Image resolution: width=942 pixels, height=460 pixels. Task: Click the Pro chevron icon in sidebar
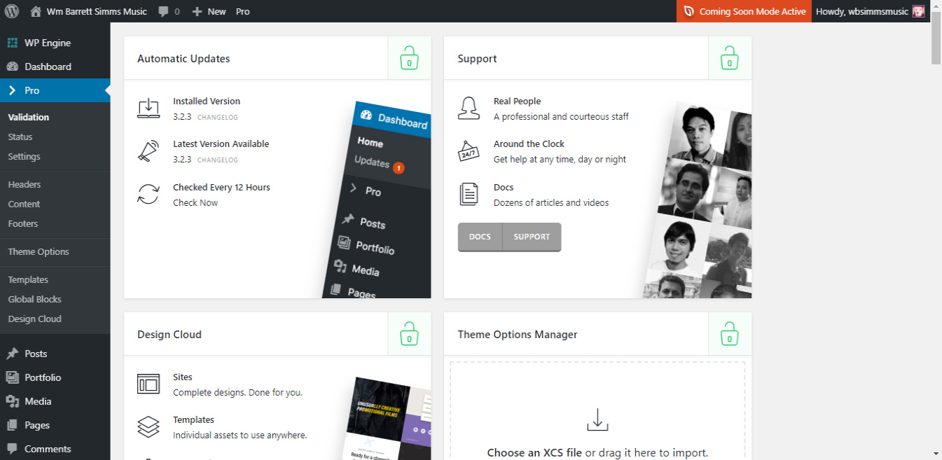coord(13,90)
